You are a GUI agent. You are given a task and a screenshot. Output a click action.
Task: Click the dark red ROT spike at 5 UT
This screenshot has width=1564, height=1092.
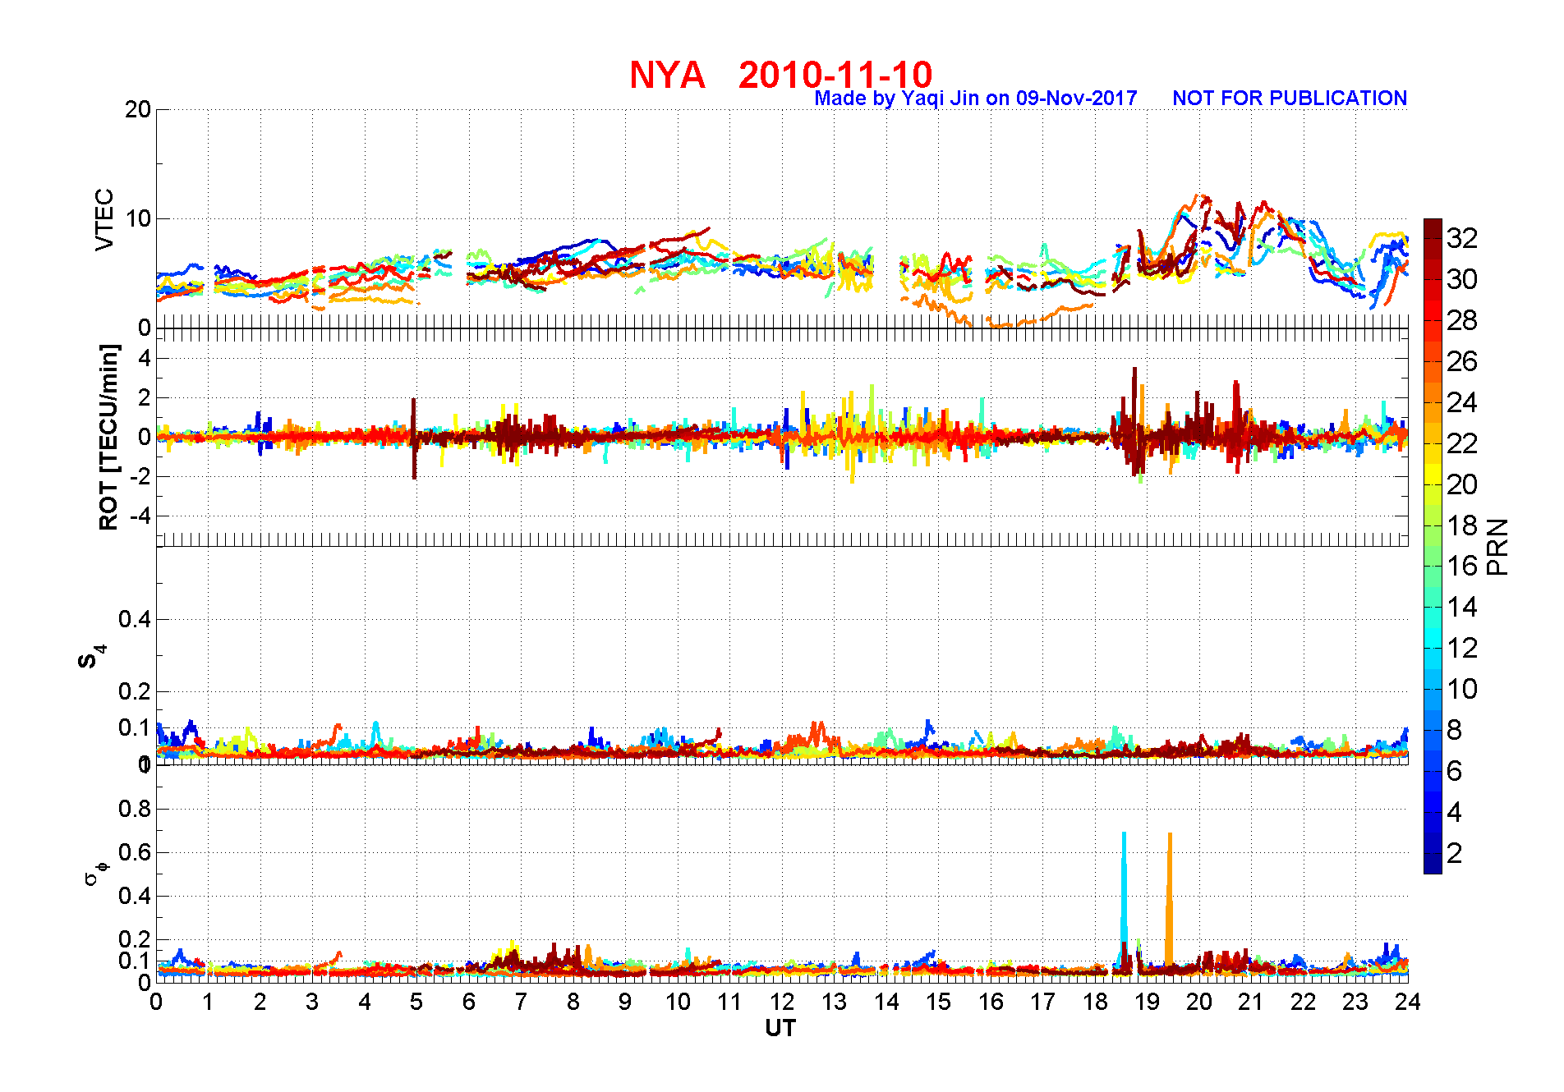(414, 438)
